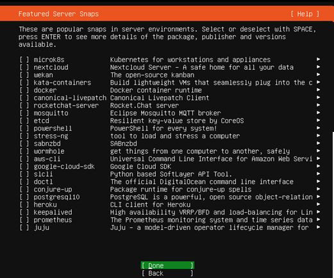Click 'CLI client for Heroku' description
The image size is (334, 278).
click(150, 205)
